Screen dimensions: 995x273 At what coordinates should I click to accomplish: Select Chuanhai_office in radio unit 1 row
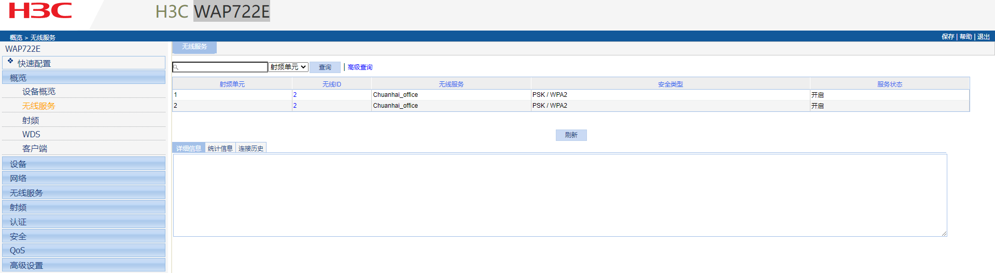(396, 95)
